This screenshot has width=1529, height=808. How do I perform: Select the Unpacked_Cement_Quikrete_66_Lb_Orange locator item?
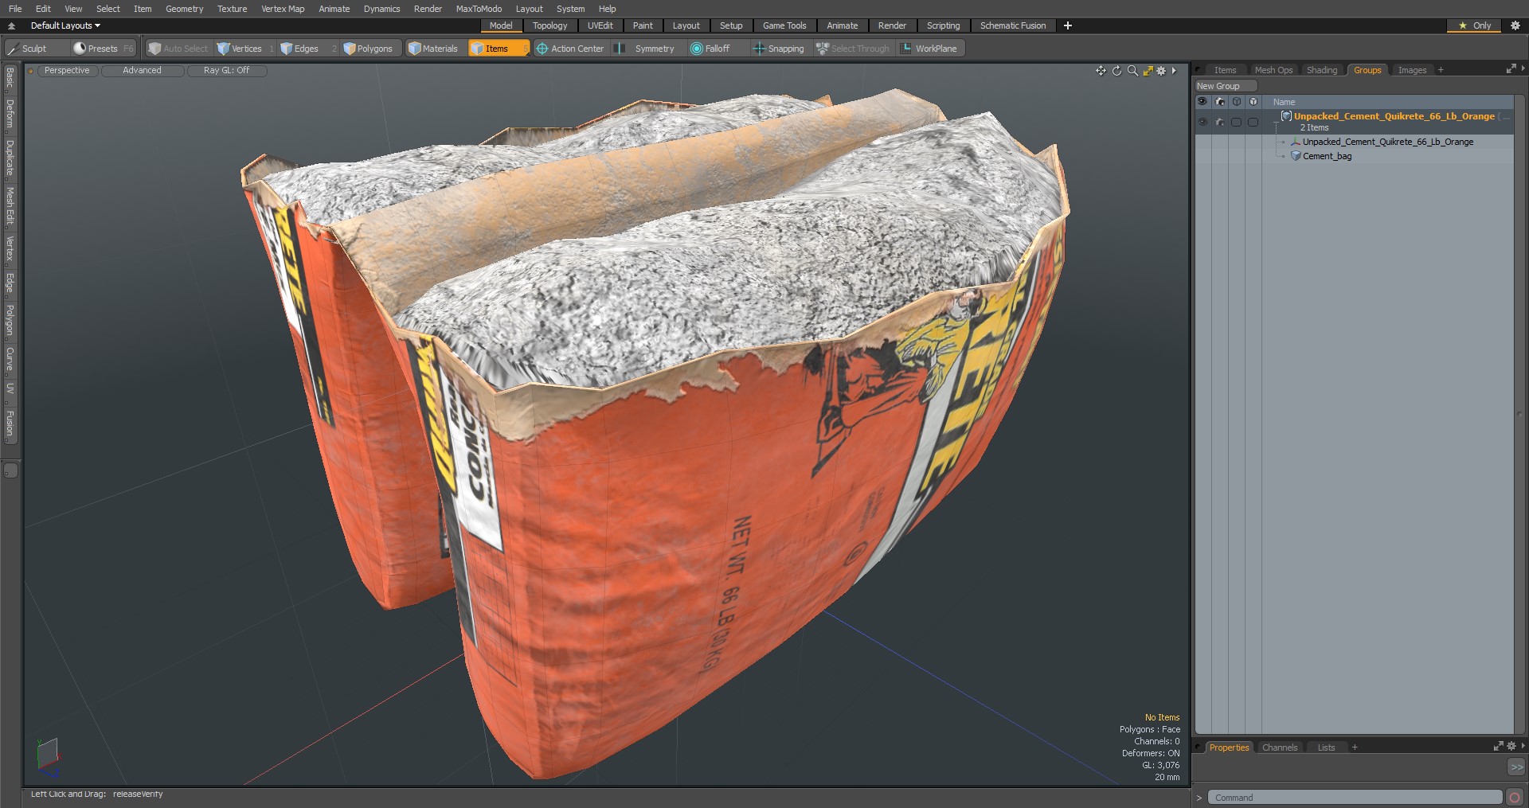pos(1387,142)
